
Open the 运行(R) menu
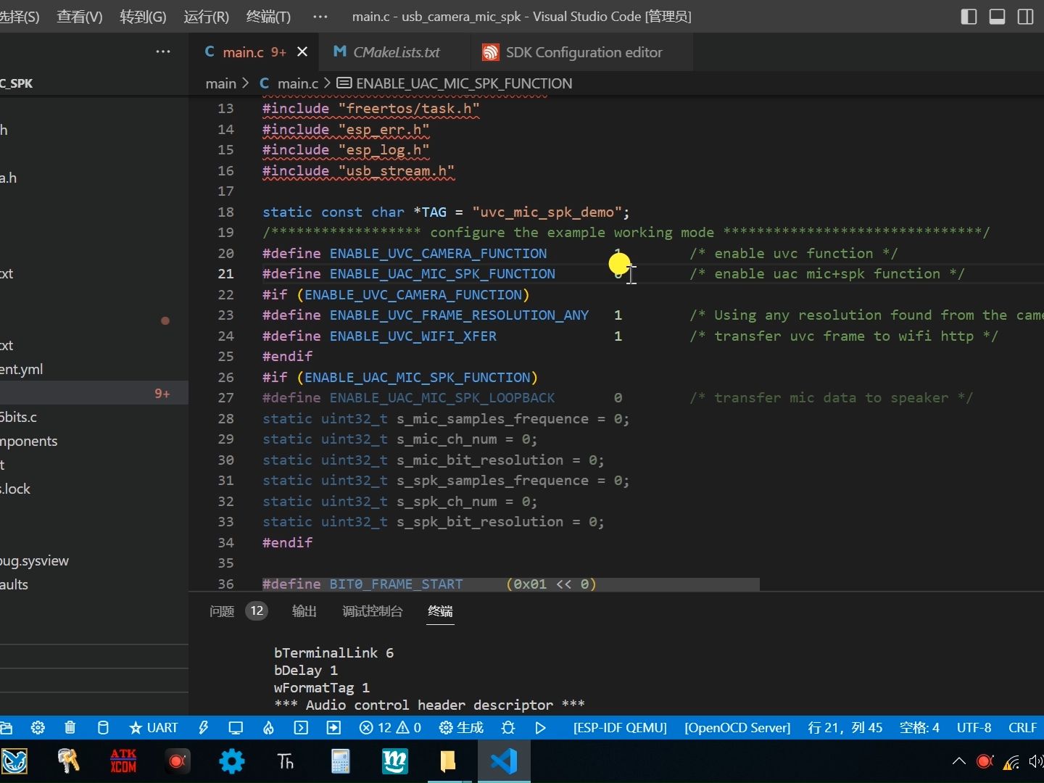tap(206, 16)
